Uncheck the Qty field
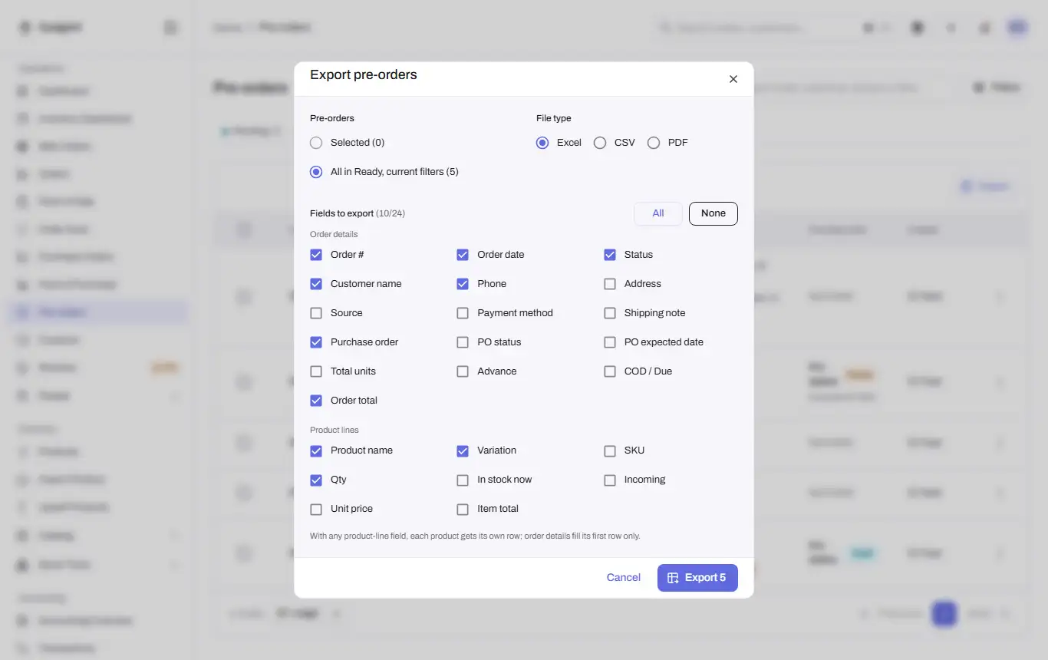Screen dimensions: 1048x660 click(316, 480)
